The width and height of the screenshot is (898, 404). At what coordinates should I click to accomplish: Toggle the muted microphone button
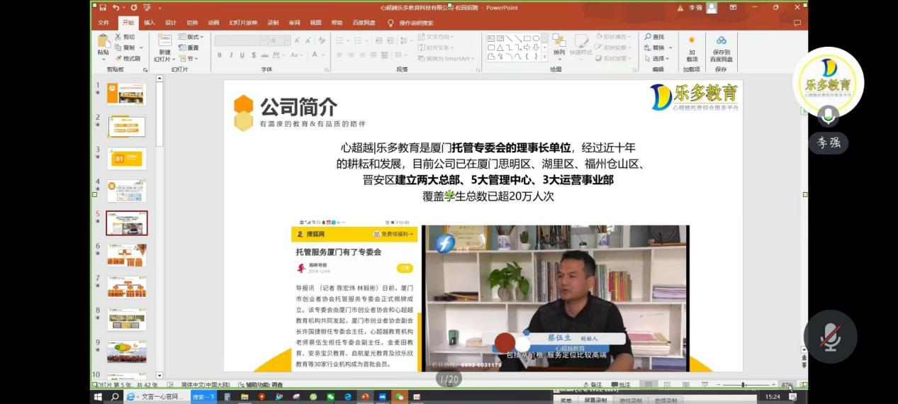tap(830, 337)
